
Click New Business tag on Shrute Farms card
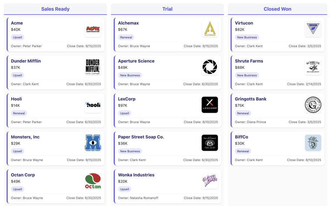[247, 75]
